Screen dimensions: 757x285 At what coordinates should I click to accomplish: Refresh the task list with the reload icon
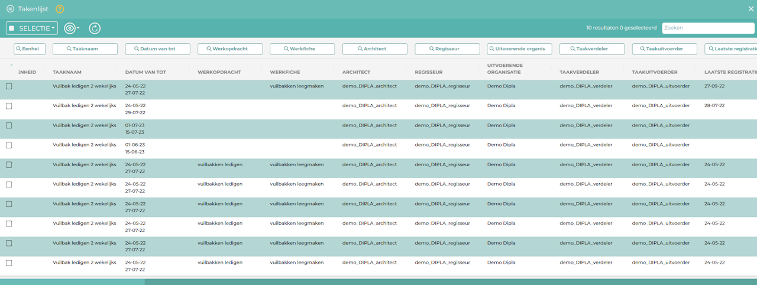click(95, 28)
